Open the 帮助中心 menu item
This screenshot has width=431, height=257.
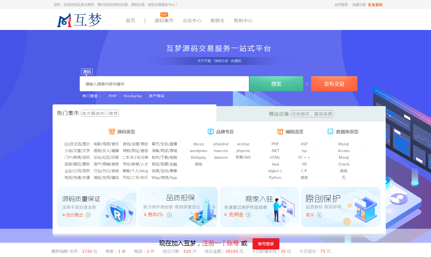[243, 20]
